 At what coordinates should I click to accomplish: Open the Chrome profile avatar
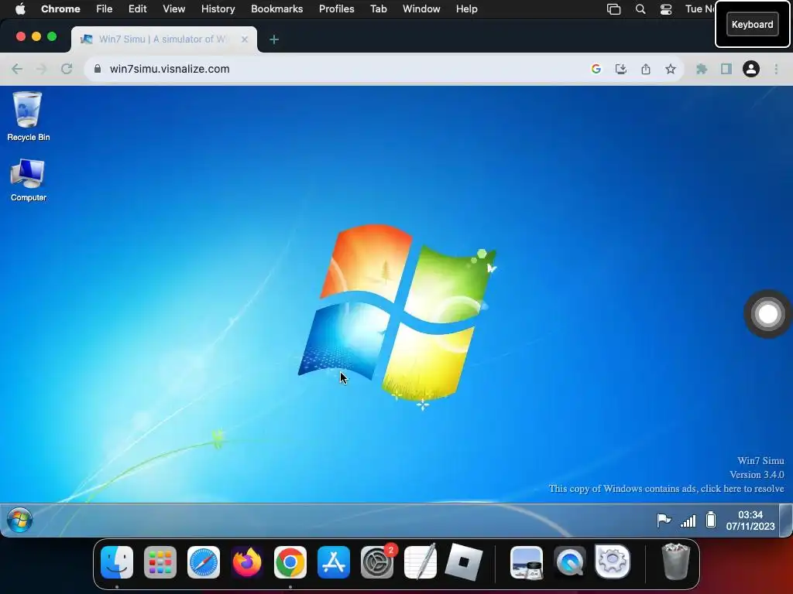tap(751, 69)
